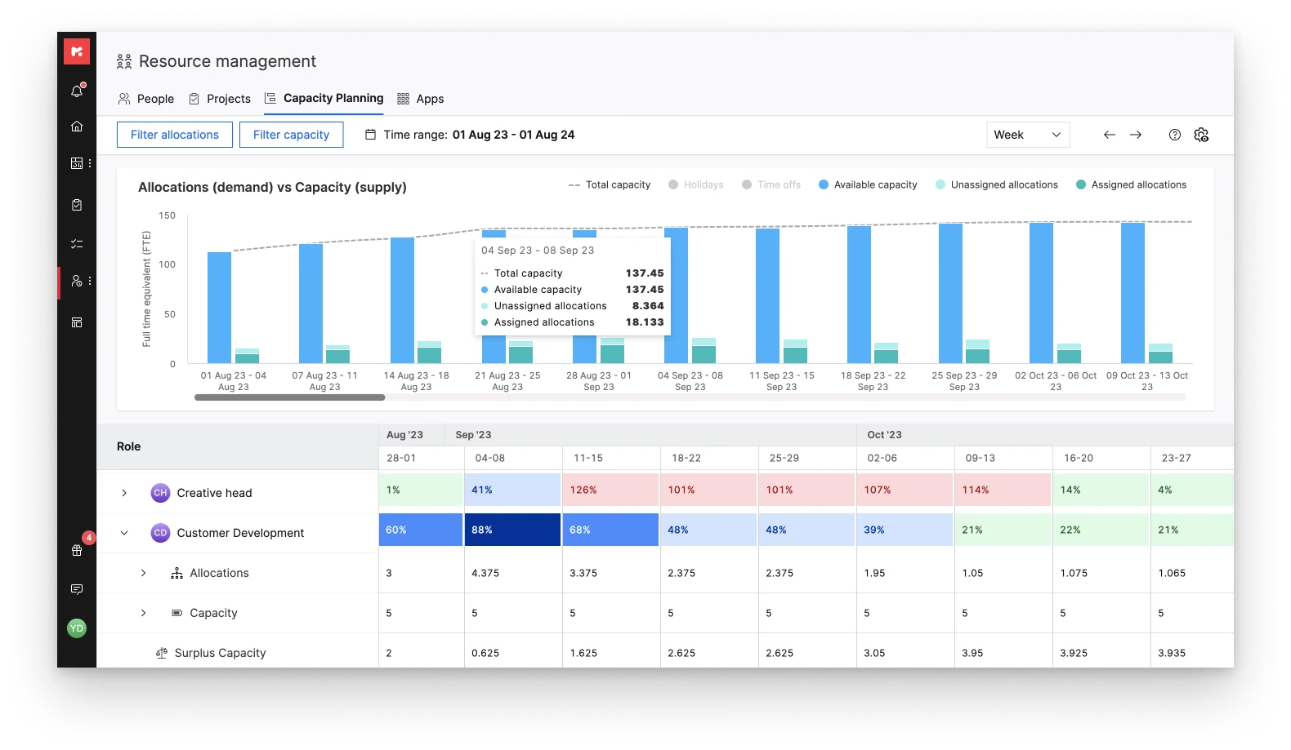
Task: Toggle Total capacity line in legend
Action: click(610, 185)
